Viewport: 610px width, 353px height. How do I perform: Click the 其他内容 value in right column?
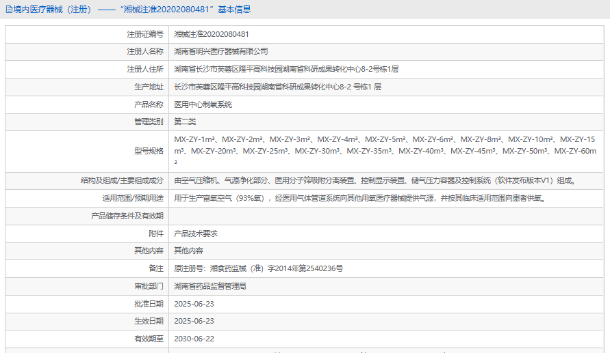(189, 251)
